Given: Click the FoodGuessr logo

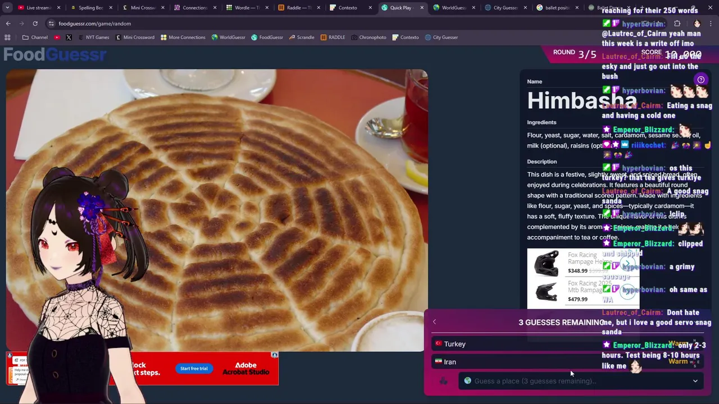Looking at the screenshot, I should (54, 54).
